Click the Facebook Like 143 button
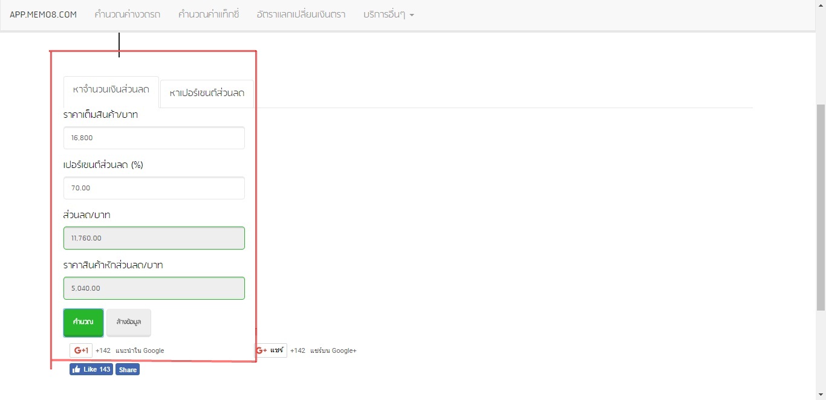 (x=91, y=369)
